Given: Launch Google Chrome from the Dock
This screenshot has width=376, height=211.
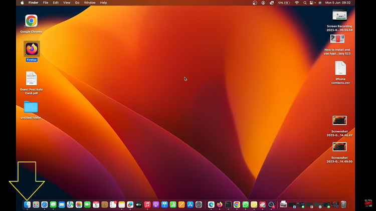Looking at the screenshot, I should 237,204.
